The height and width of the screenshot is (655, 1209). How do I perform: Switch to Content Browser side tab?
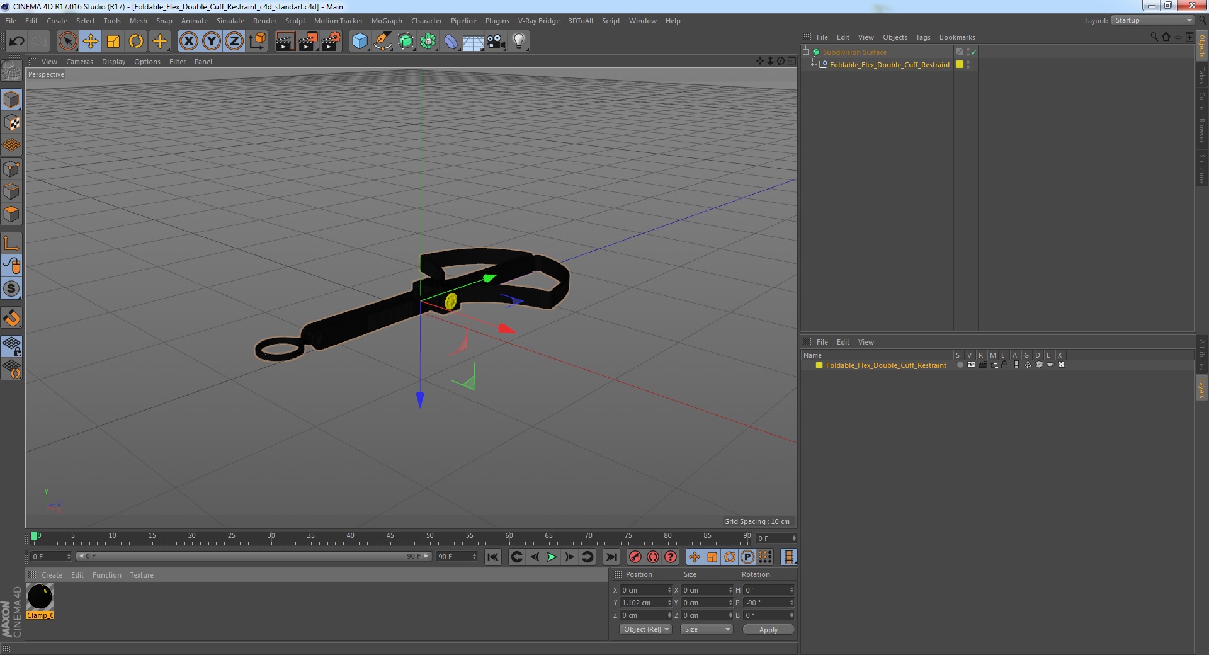point(1201,118)
